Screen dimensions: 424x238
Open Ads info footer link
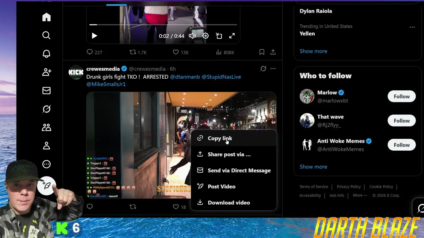pos(337,195)
